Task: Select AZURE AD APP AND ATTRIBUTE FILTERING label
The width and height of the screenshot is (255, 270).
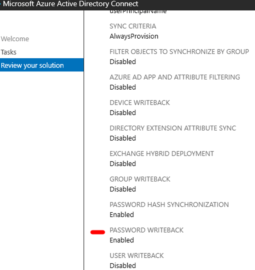Action: coord(175,77)
